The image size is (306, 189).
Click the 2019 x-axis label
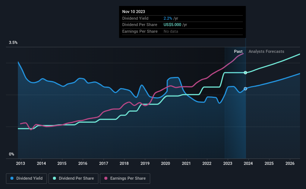point(145,163)
